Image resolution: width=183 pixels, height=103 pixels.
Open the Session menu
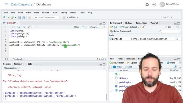pyautogui.click(x=46, y=13)
